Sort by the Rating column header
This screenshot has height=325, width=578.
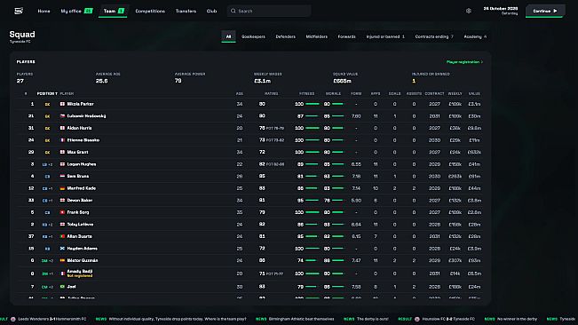(x=272, y=94)
